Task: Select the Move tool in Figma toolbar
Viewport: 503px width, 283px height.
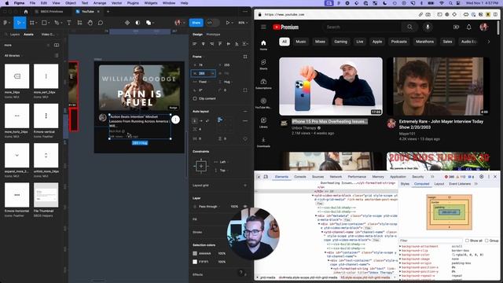Action: pos(19,23)
